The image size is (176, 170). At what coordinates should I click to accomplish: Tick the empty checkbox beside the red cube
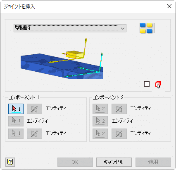click(x=147, y=84)
